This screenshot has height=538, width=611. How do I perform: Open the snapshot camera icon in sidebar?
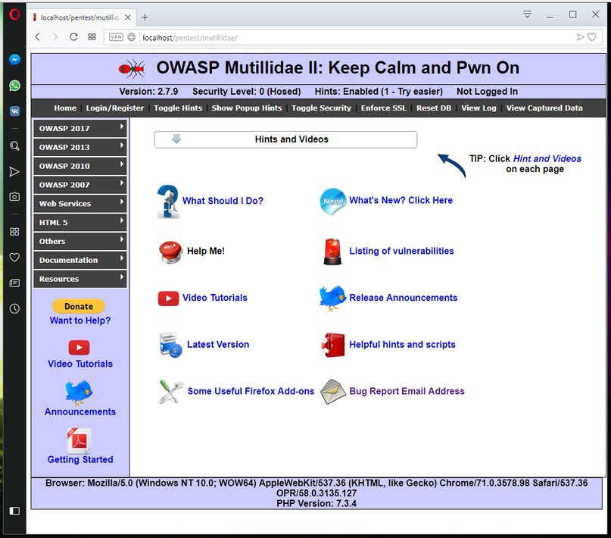(14, 196)
